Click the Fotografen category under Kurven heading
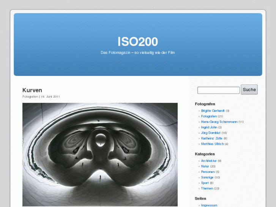This screenshot has width=276, height=207. click(x=30, y=96)
